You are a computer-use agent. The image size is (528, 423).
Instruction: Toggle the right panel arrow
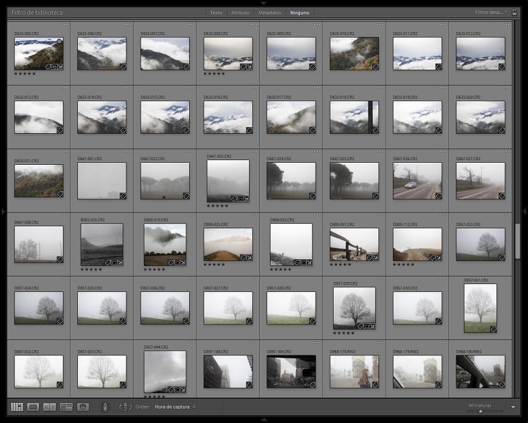coord(525,212)
